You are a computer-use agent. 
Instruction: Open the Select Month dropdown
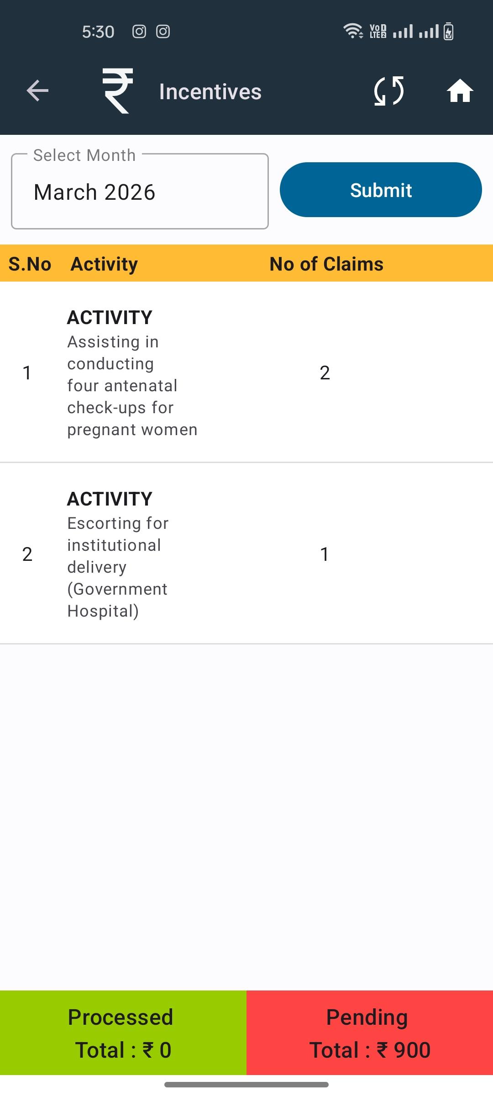point(140,192)
